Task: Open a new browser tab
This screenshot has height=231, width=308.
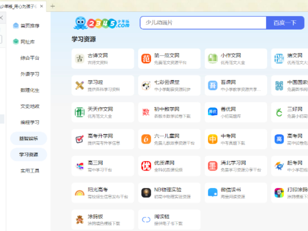Action: [52, 6]
